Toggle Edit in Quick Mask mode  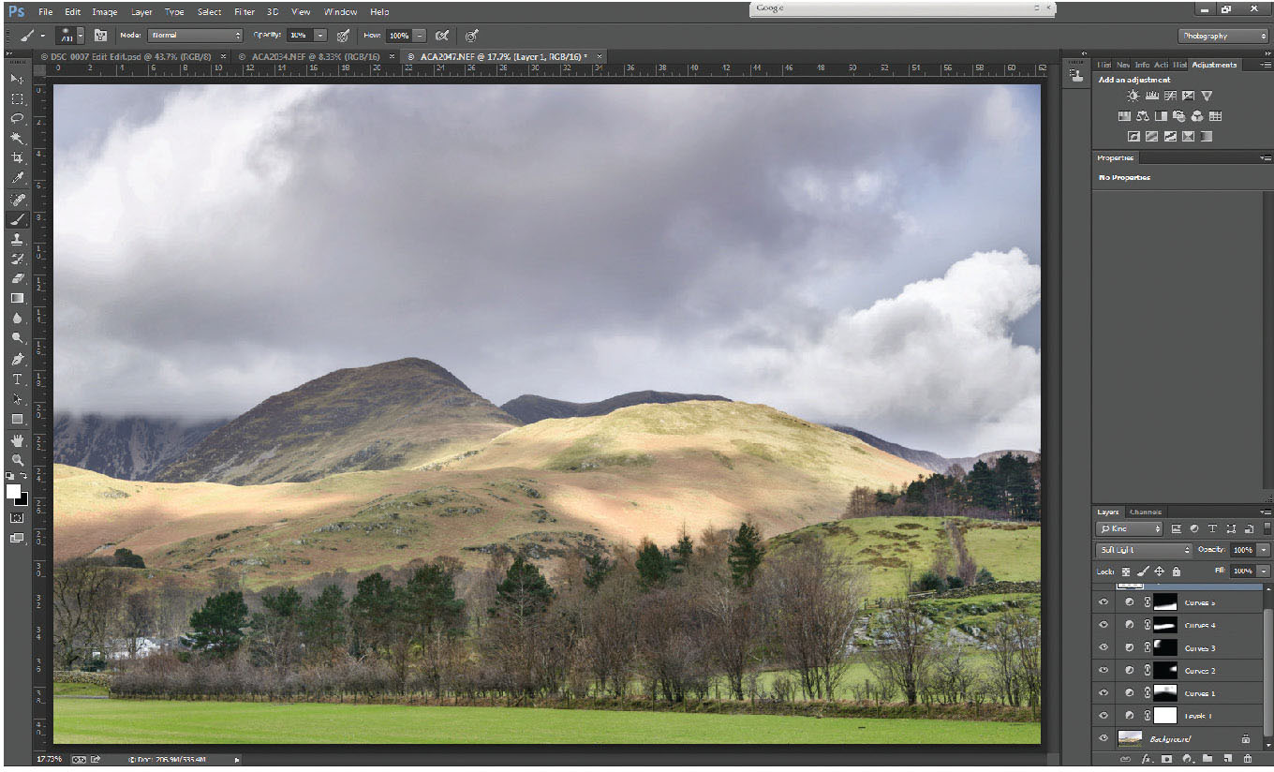click(17, 517)
